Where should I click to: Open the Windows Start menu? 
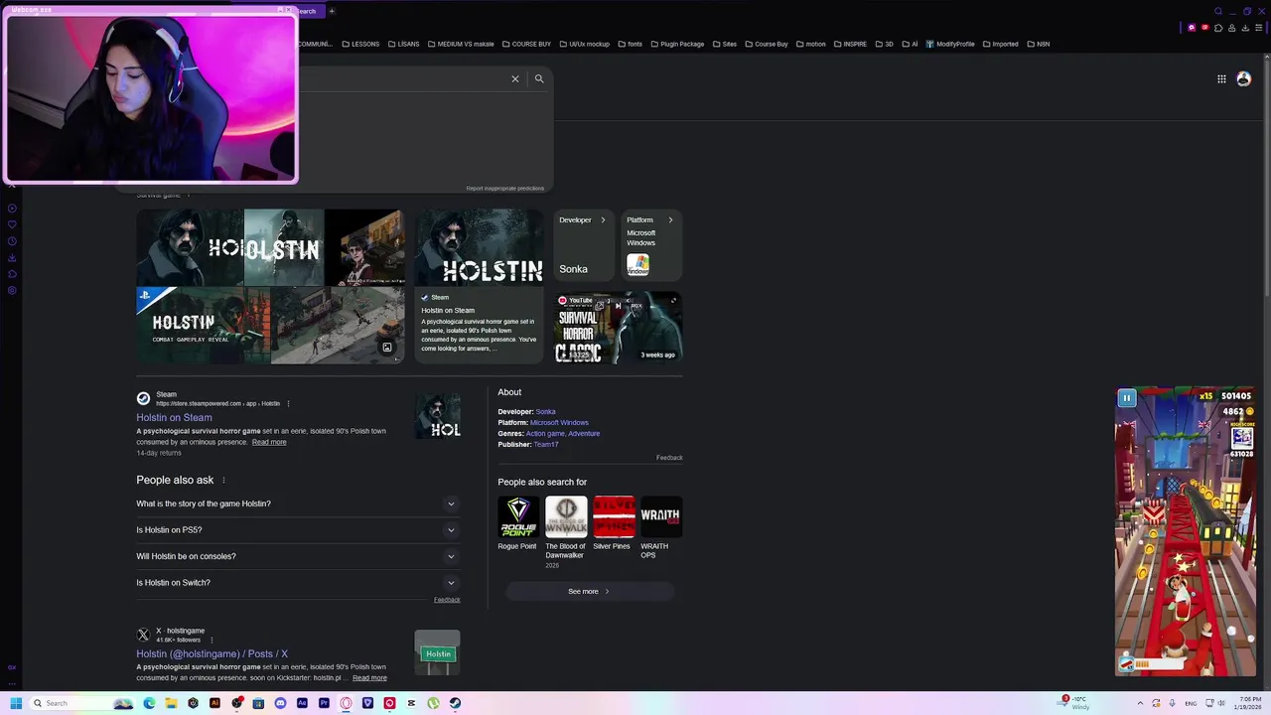pos(16,703)
